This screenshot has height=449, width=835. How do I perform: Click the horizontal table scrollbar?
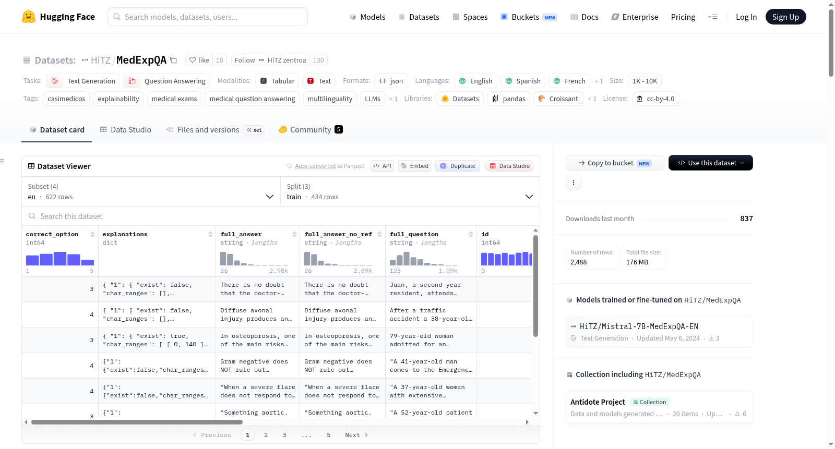pos(137,422)
